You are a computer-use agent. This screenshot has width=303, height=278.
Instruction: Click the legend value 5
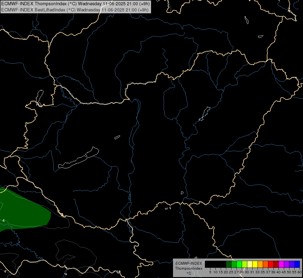coord(210,272)
